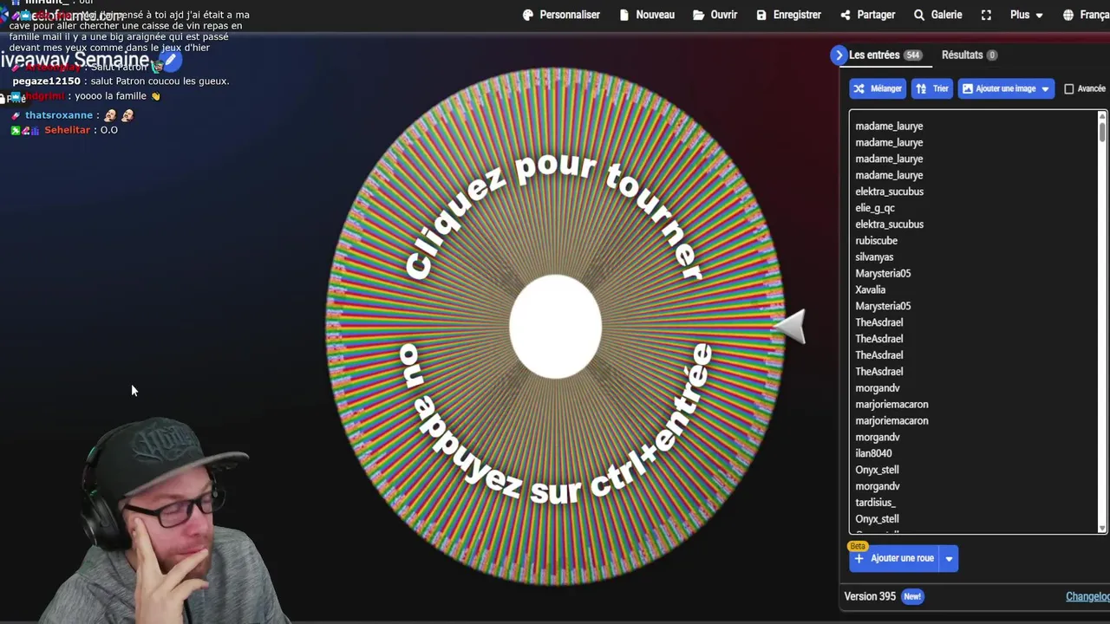The width and height of the screenshot is (1110, 624).
Task: Open the Français language selector
Action: tap(1087, 15)
